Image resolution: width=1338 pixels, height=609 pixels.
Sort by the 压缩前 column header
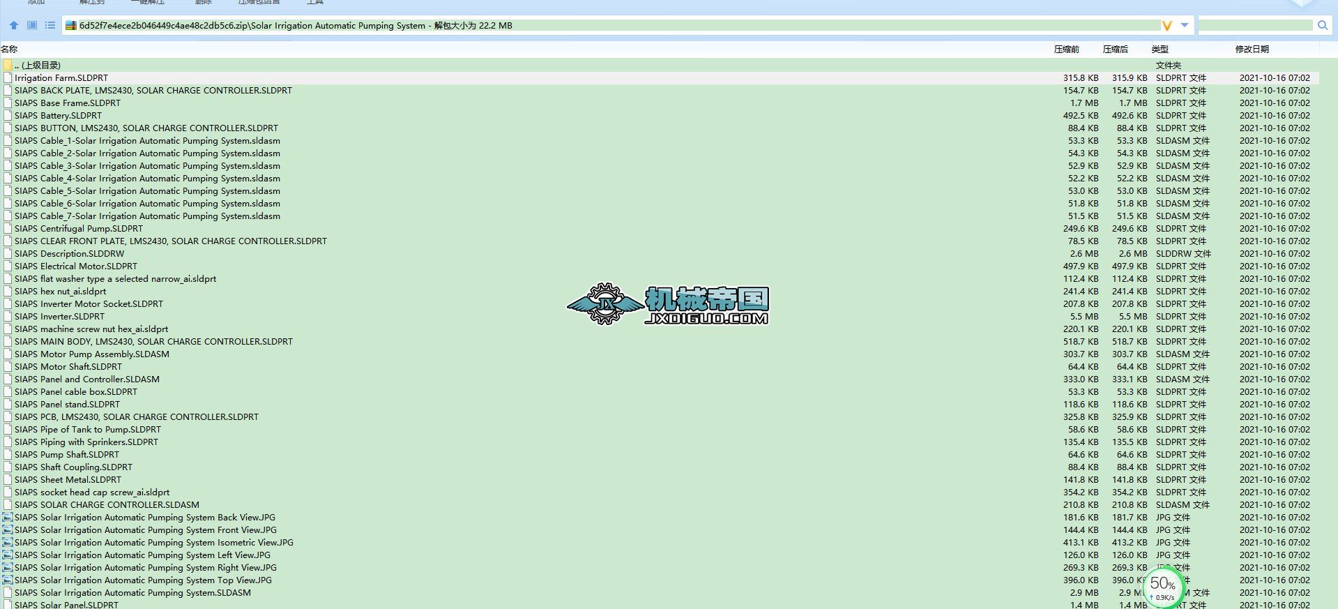click(1066, 50)
